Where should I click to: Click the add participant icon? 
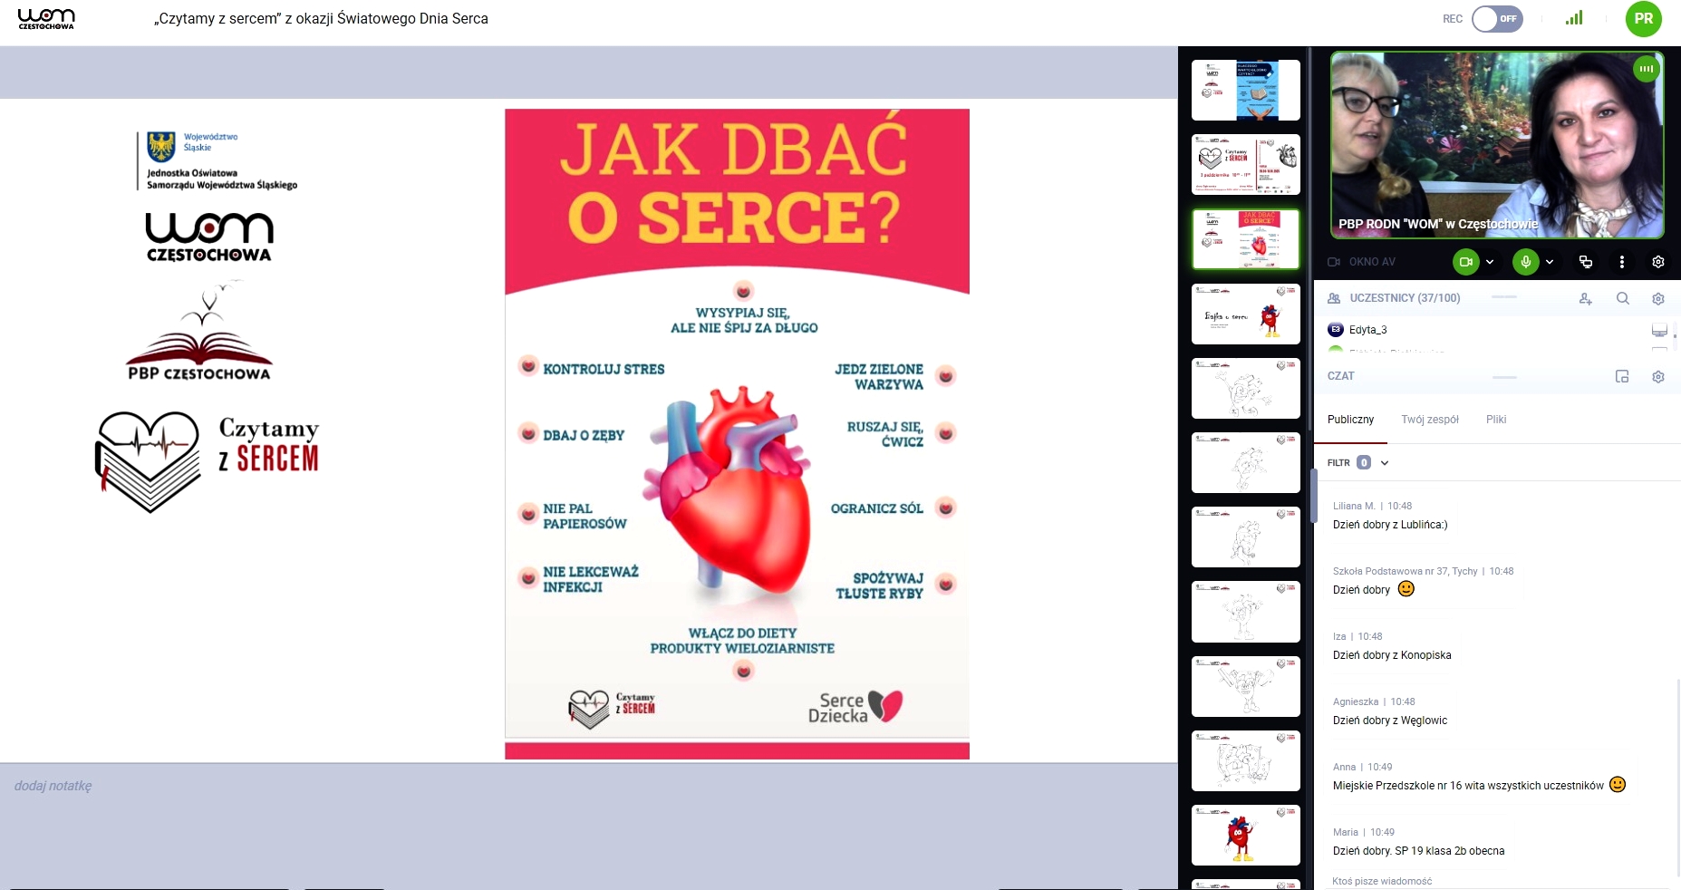1585,298
